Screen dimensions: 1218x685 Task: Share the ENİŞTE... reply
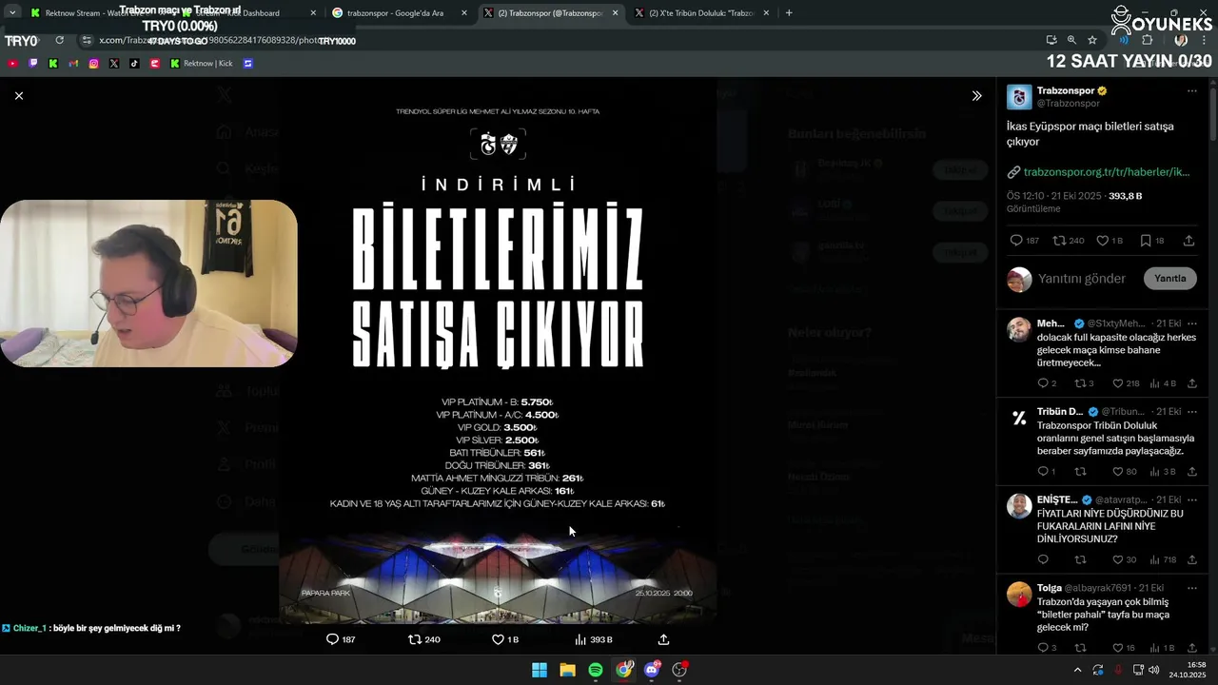click(1192, 560)
